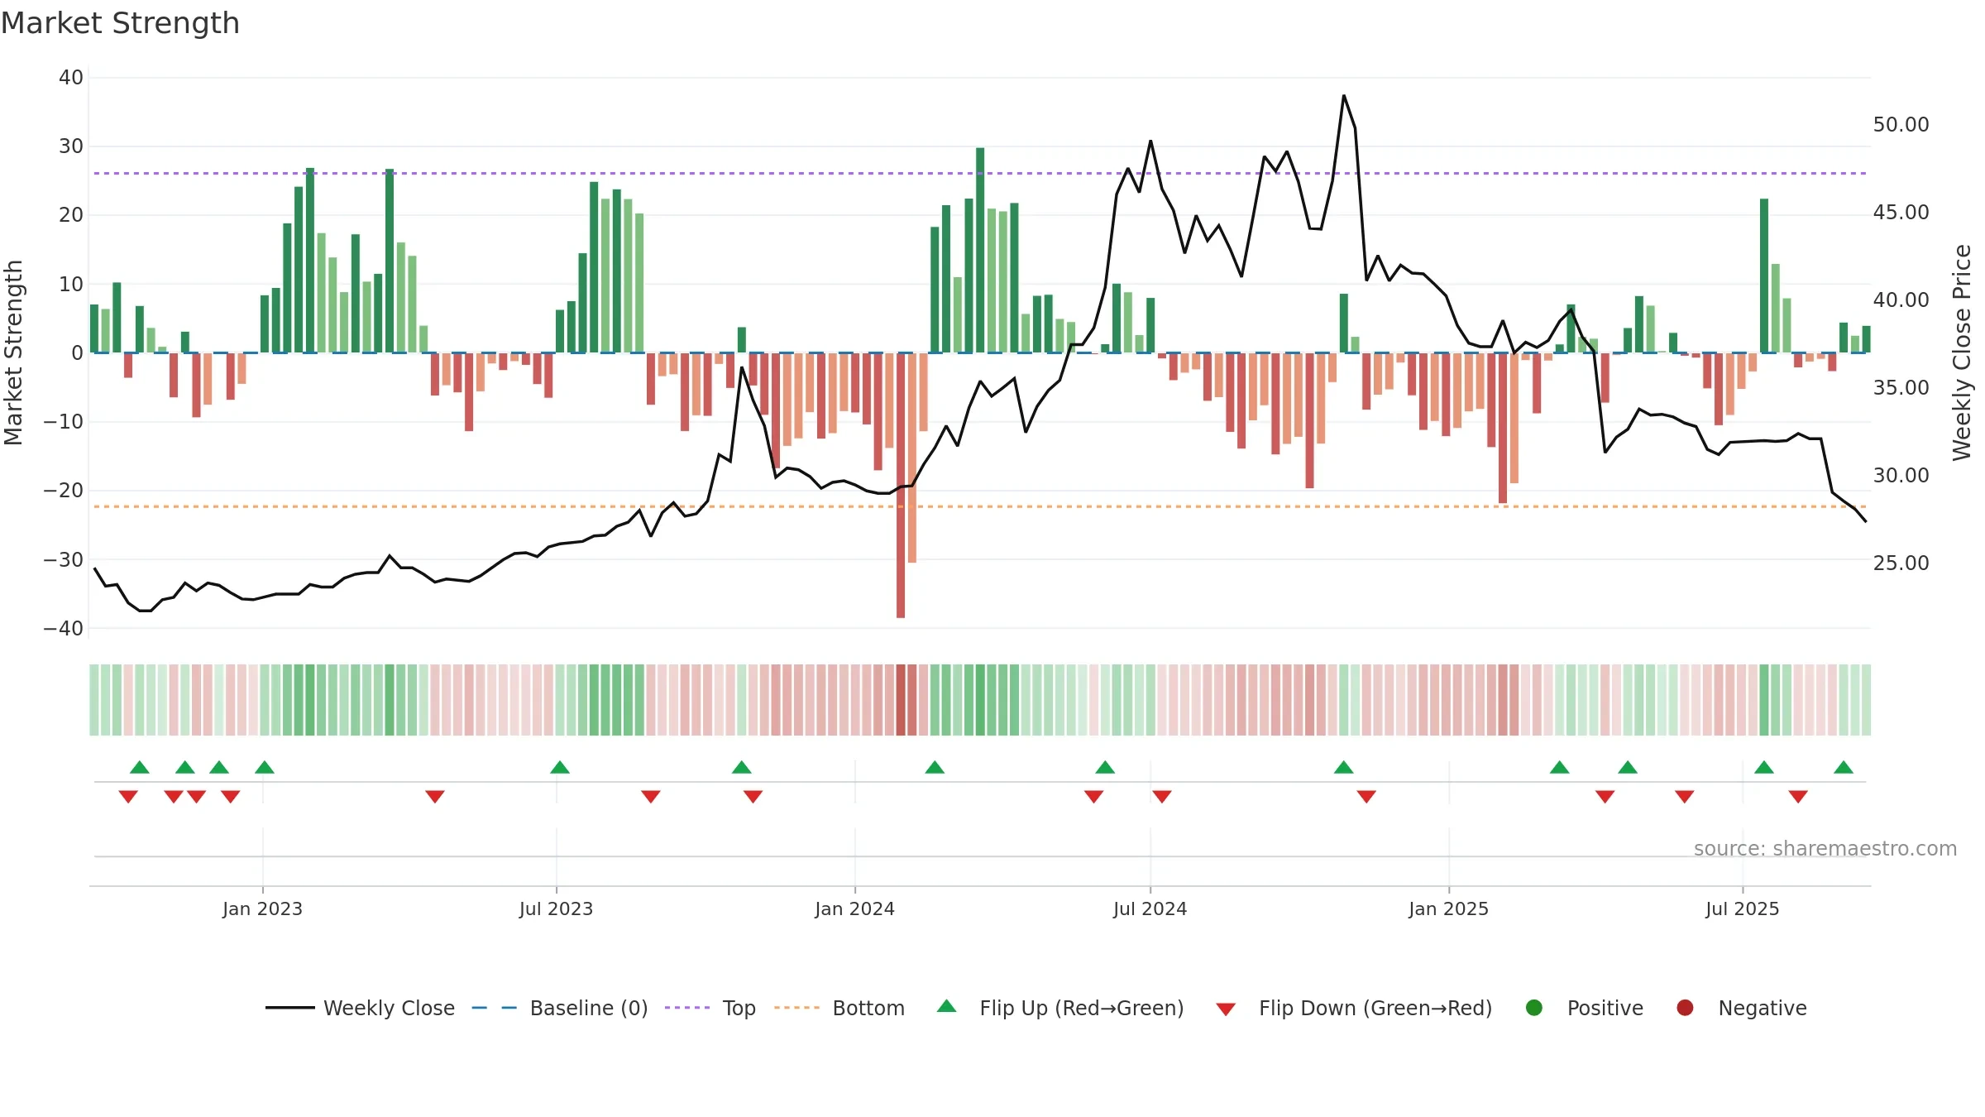Screen dimensions: 1985x1117
Task: Select the earliest red Flip Down marker
Action: tap(128, 796)
